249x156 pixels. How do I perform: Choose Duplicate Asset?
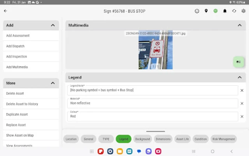tap(17, 114)
